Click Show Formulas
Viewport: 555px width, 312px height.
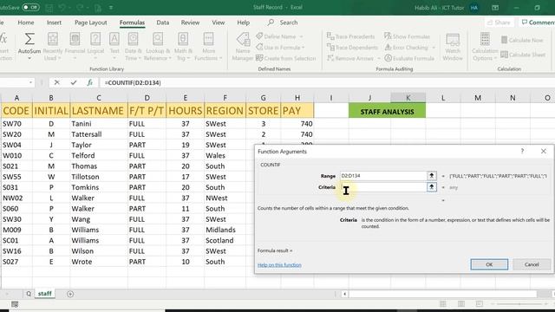pyautogui.click(x=407, y=36)
